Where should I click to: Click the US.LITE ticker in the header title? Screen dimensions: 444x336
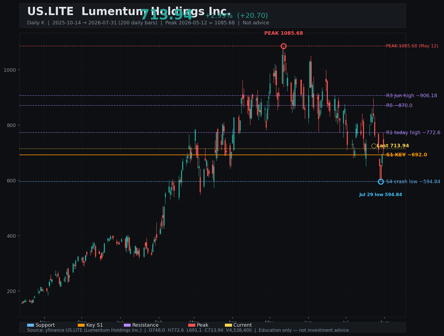click(50, 12)
